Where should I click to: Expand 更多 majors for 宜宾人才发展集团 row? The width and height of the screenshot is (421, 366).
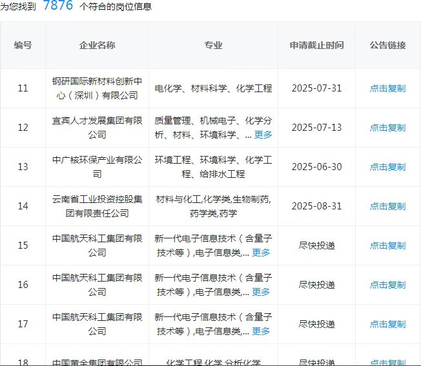pos(263,135)
